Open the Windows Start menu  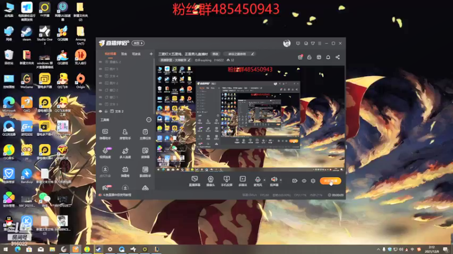(6, 249)
